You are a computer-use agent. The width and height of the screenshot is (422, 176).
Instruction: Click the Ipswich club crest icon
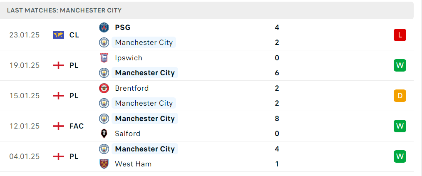coord(104,58)
